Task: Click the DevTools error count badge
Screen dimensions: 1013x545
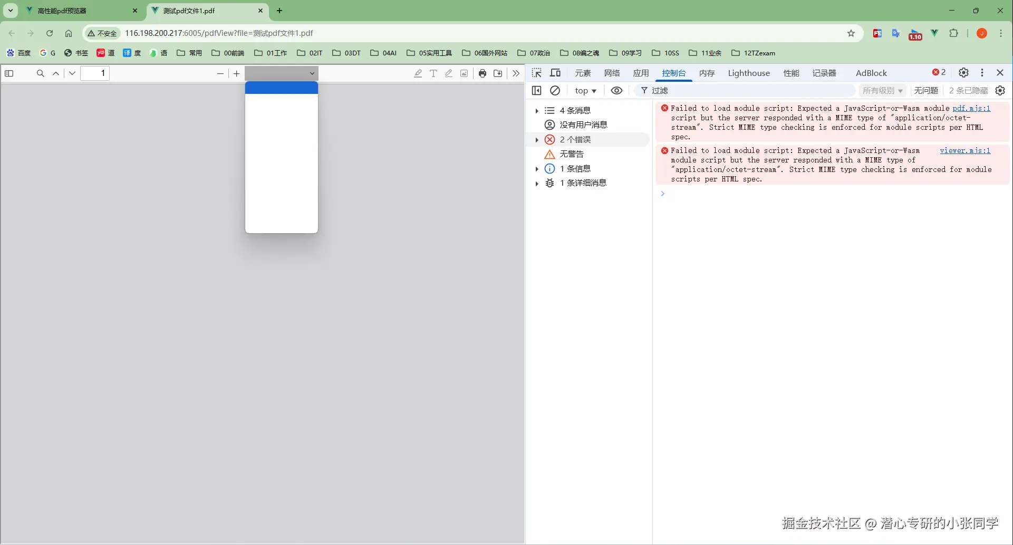Action: pyautogui.click(x=939, y=72)
